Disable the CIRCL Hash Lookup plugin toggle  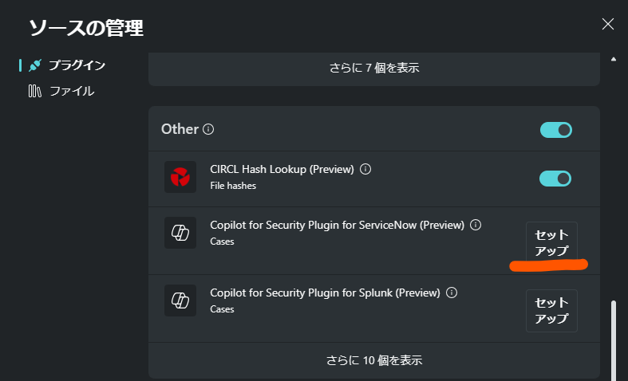pyautogui.click(x=555, y=178)
